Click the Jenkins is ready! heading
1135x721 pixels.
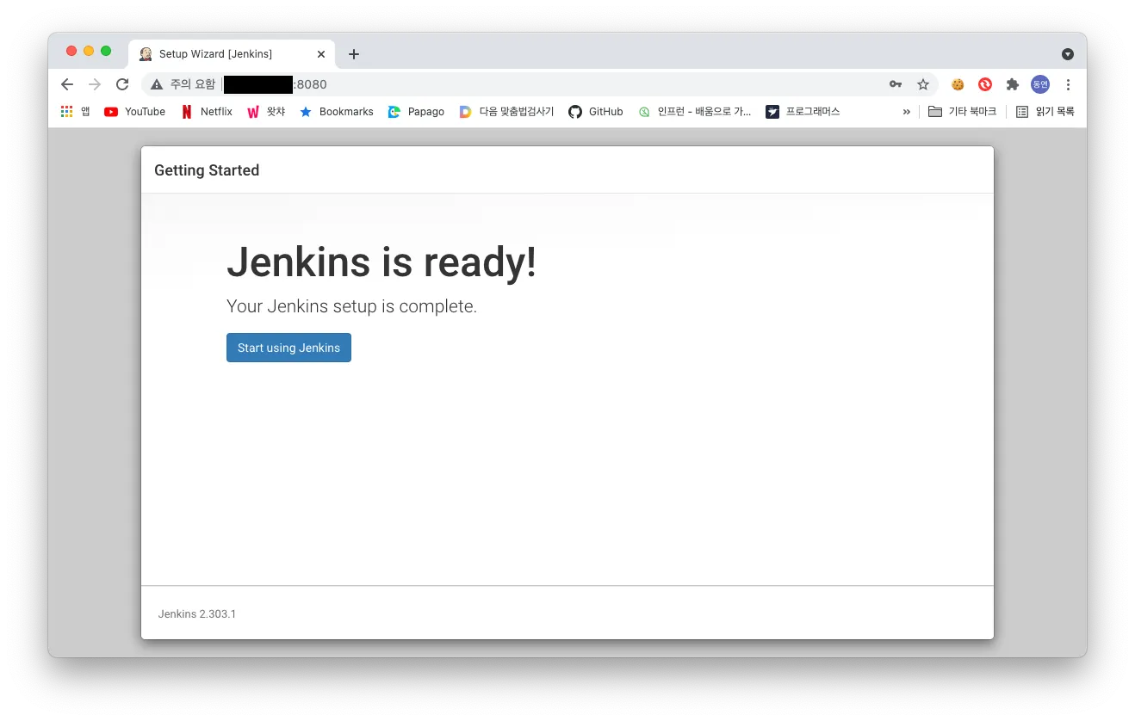[381, 262]
